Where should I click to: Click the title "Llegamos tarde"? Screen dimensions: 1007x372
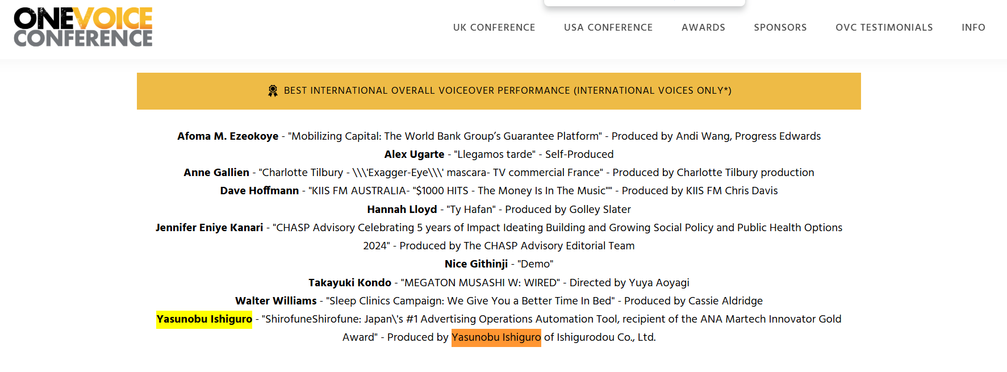[495, 154]
